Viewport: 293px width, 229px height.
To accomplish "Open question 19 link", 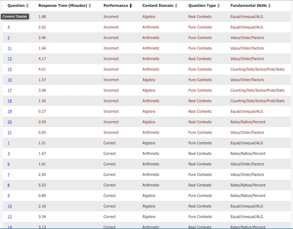I will pos(10,112).
